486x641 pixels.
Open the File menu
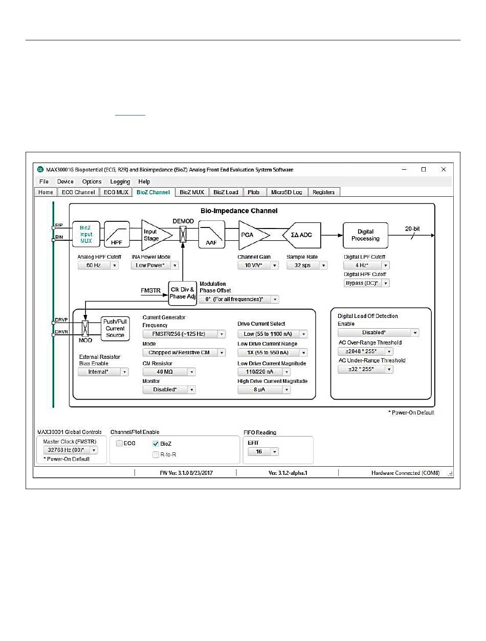coord(43,181)
